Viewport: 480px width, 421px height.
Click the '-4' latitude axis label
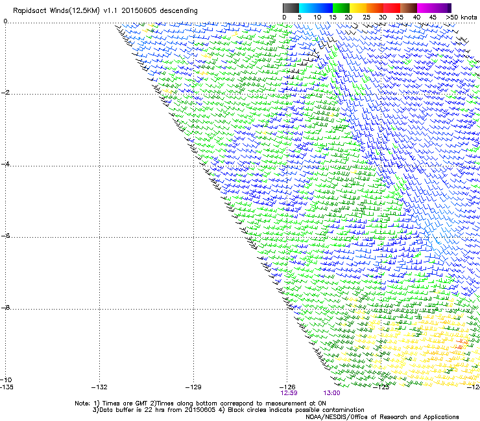[x=5, y=164]
